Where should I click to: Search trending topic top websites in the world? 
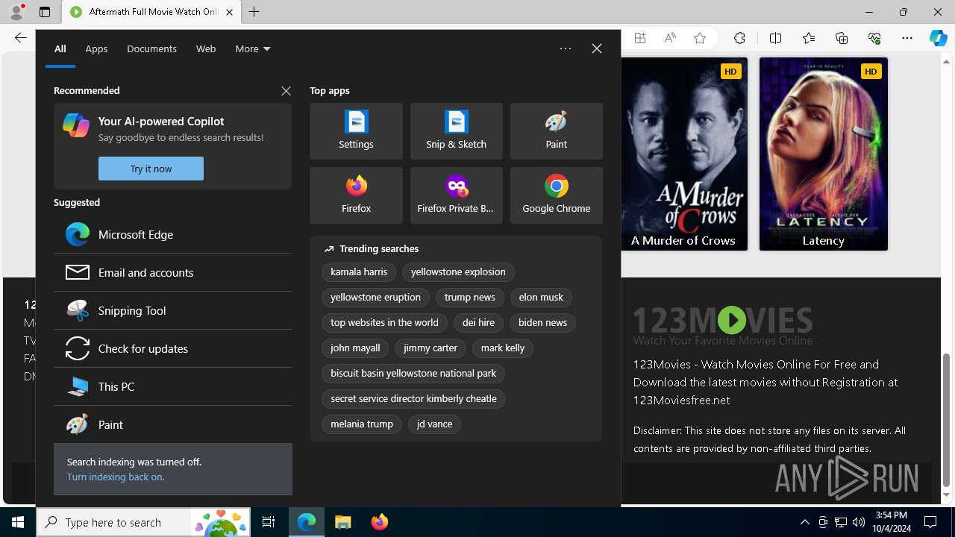(x=384, y=322)
